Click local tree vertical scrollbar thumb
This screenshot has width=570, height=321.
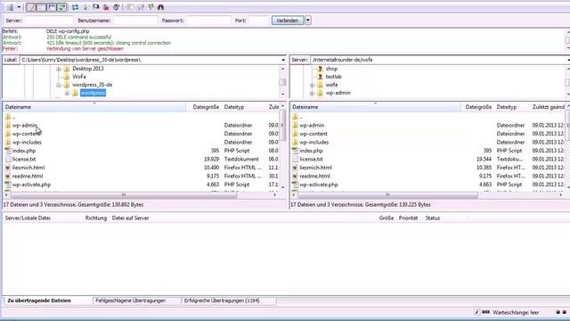click(282, 82)
